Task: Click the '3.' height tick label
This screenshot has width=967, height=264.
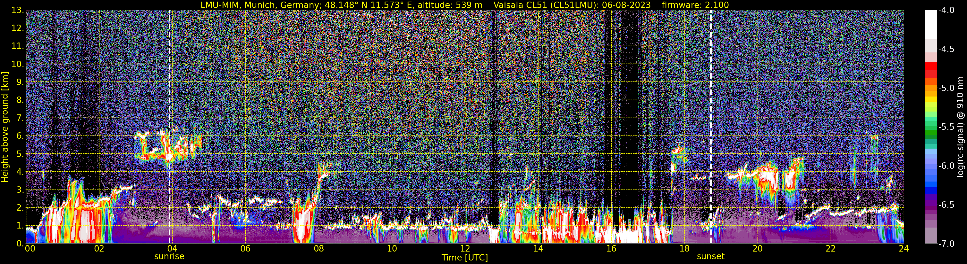Action: click(x=20, y=190)
